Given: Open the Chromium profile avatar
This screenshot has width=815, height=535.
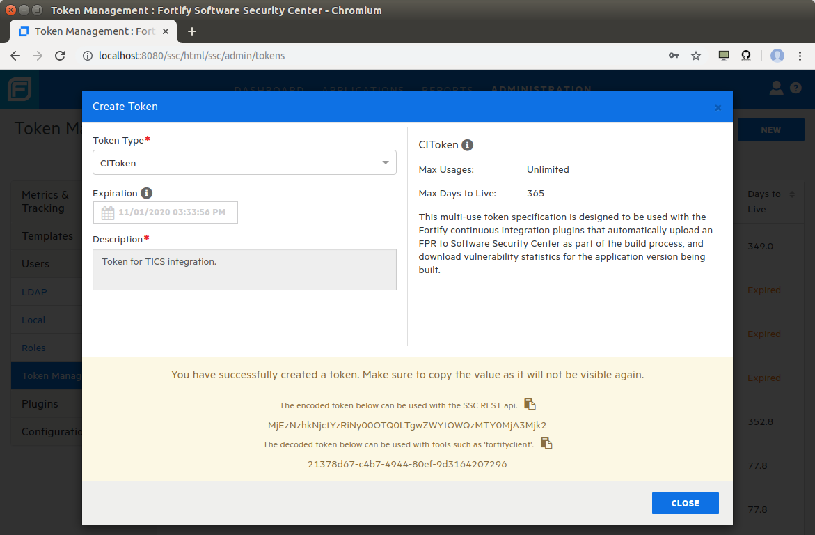Looking at the screenshot, I should click(777, 56).
